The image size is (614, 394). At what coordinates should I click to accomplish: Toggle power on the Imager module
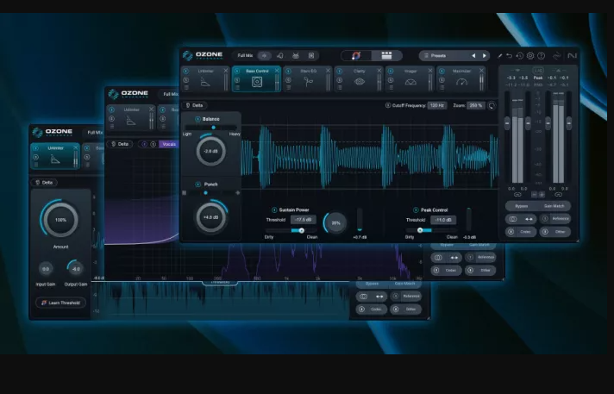391,72
